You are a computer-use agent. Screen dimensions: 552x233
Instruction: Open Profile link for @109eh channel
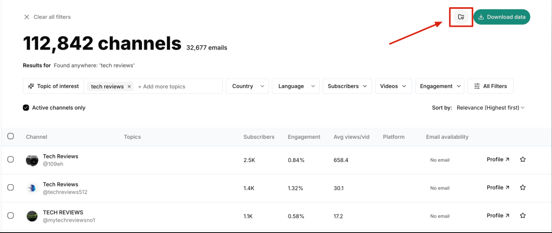coord(498,159)
